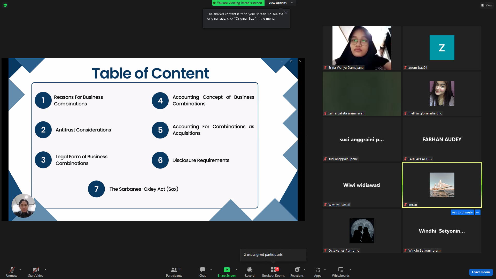Click the Unmute microphone icon
The width and height of the screenshot is (496, 279).
coord(12,270)
